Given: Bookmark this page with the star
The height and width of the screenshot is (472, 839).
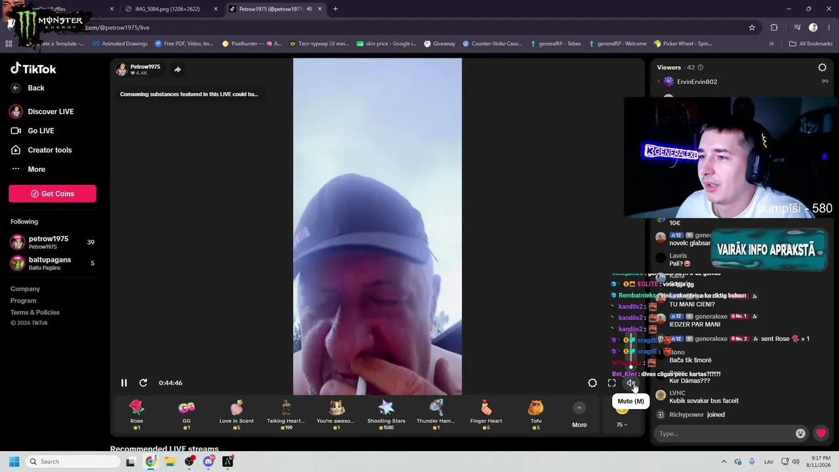Looking at the screenshot, I should [752, 28].
